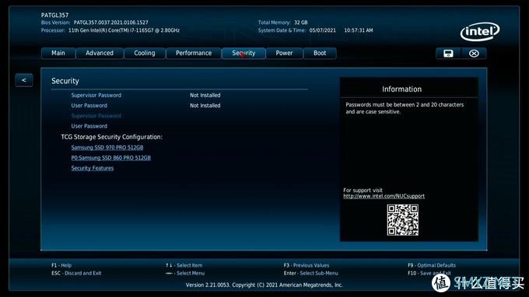This screenshot has height=297, width=529.
Task: Click the back arrow button
Action: point(24,80)
